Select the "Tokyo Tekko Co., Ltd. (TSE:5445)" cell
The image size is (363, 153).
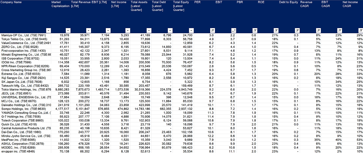click(26, 39)
